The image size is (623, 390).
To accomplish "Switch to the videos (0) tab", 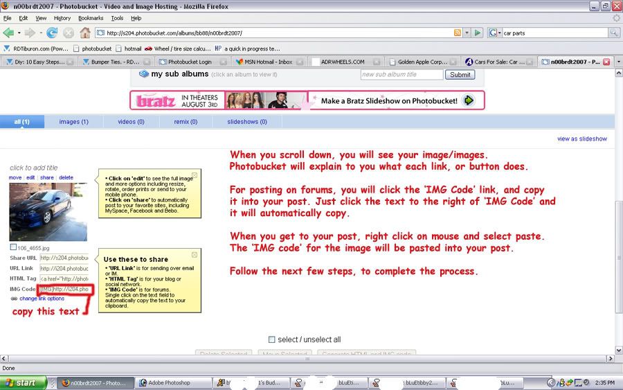I will [x=131, y=122].
